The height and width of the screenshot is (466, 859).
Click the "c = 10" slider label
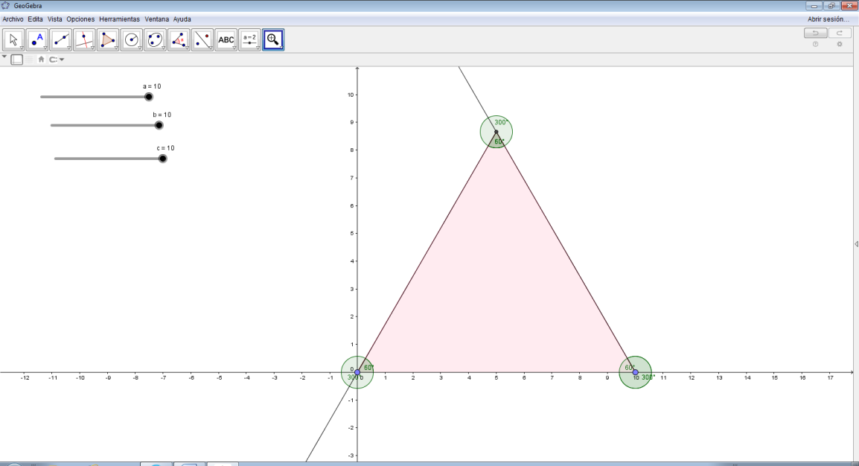click(165, 148)
